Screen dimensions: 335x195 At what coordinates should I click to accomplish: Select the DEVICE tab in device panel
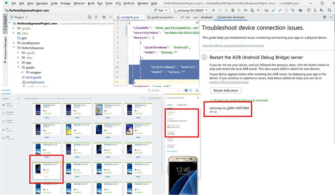pos(170,105)
